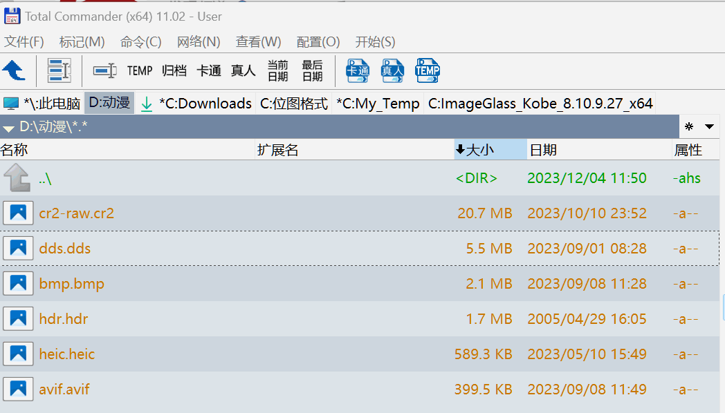Click the blue up-arrow parent directory toolbar icon
The height and width of the screenshot is (413, 725).
point(14,70)
